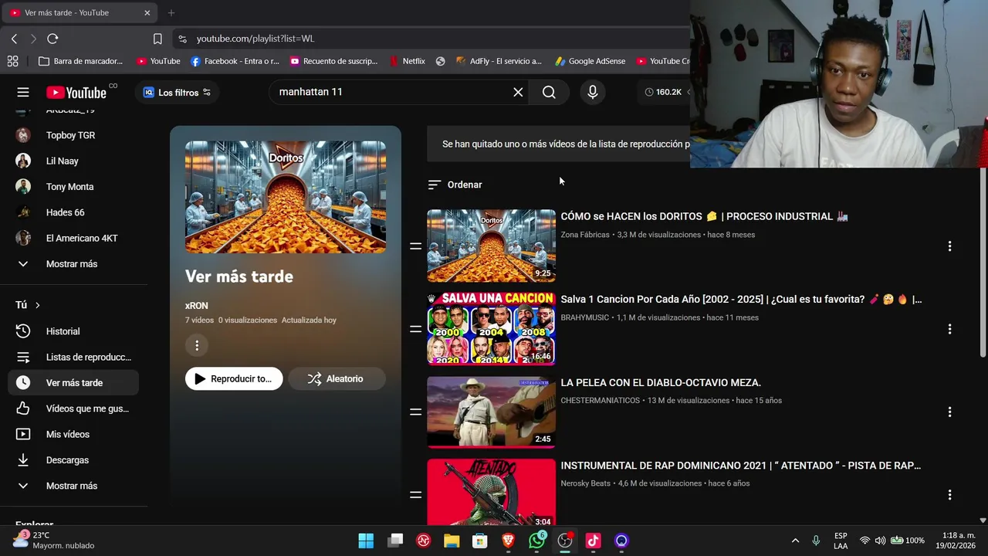Open the Recuento de suscriptores bookmark
988x556 pixels.
click(x=333, y=61)
